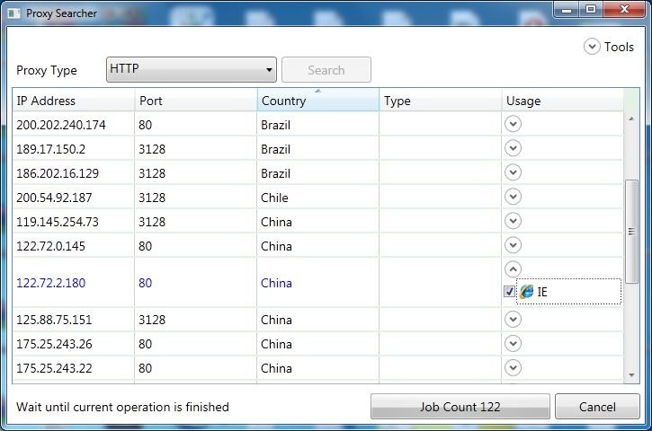Click the Job Count 122 progress button

point(460,407)
